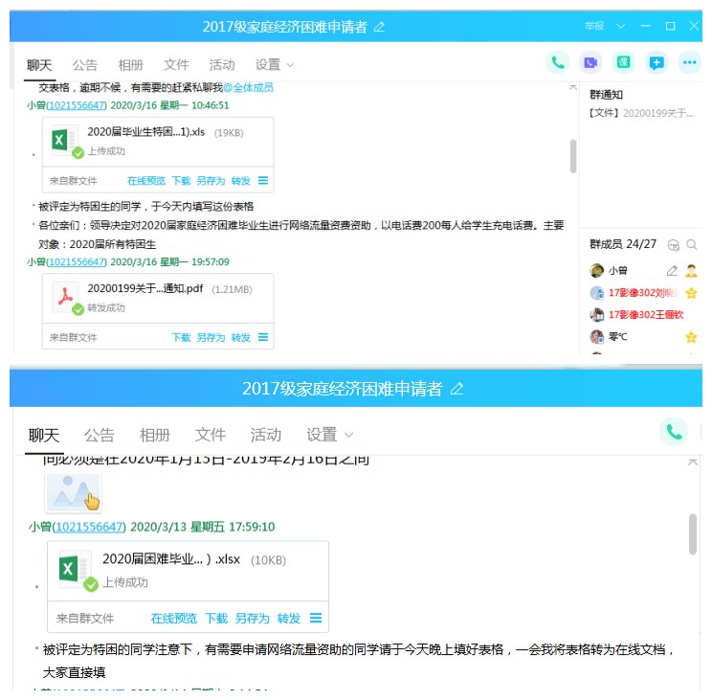Screen dimensions: 712x700
Task: Click the @全体成员 mention link
Action: [x=248, y=87]
